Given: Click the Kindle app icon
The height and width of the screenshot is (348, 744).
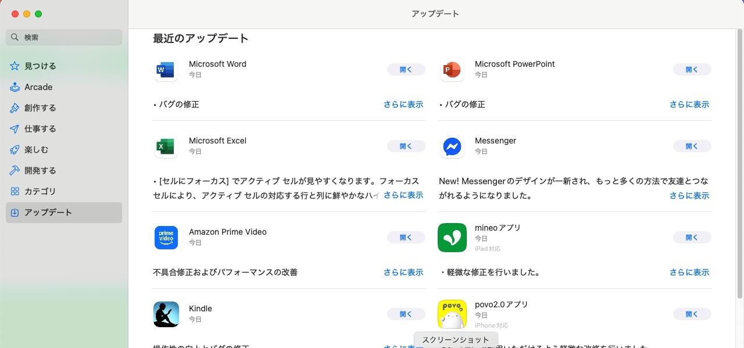Looking at the screenshot, I should tap(166, 314).
